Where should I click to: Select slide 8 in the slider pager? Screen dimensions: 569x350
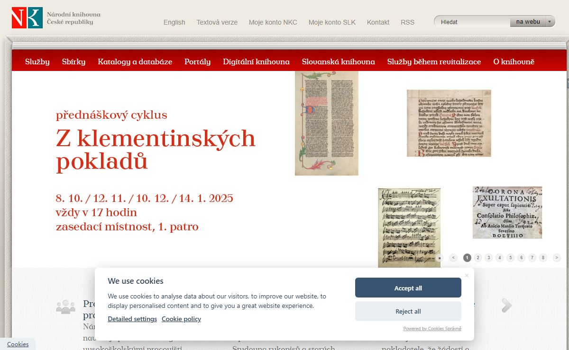click(x=543, y=258)
